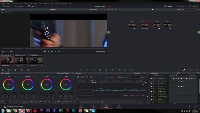The image size is (200, 113).
Task: Reset the Gain color wheel
Action: tap(54, 76)
